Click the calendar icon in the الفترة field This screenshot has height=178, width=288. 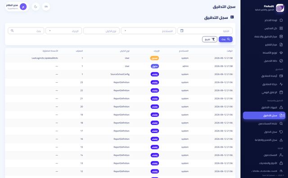182,31
